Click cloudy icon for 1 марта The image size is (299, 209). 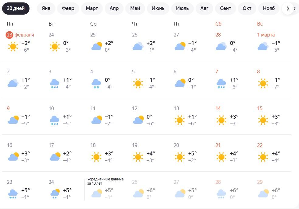(x=263, y=47)
